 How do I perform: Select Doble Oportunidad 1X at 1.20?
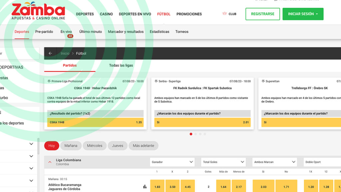311,187
